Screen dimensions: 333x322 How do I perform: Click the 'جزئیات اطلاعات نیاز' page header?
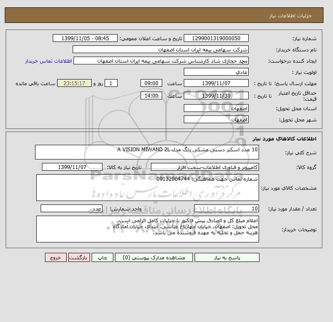[x=291, y=16]
